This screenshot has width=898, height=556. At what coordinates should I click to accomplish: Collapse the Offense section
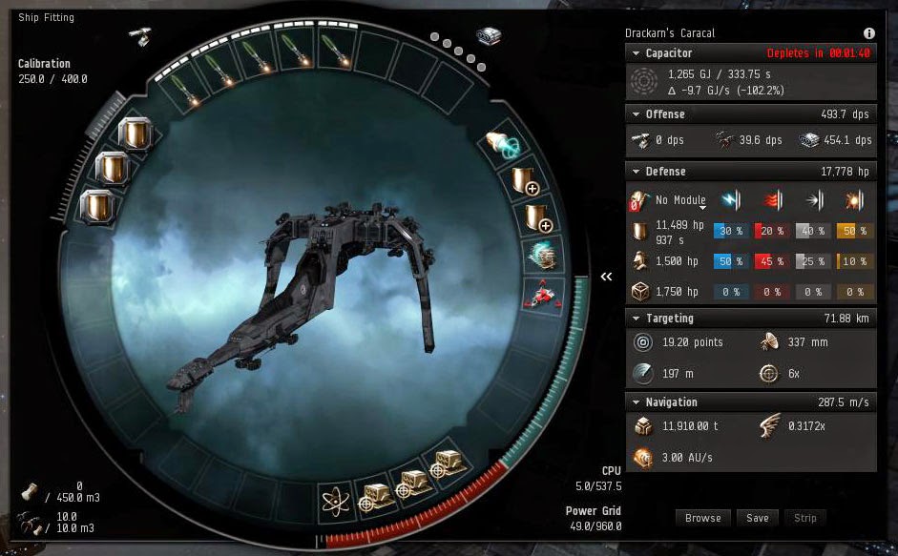636,113
